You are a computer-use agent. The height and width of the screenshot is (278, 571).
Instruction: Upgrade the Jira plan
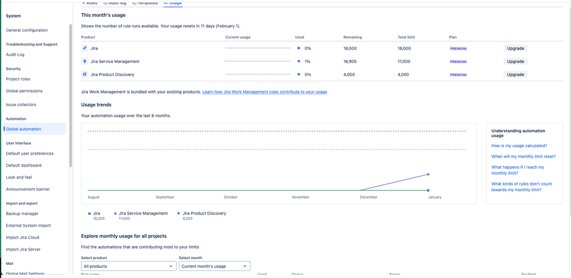(x=516, y=48)
